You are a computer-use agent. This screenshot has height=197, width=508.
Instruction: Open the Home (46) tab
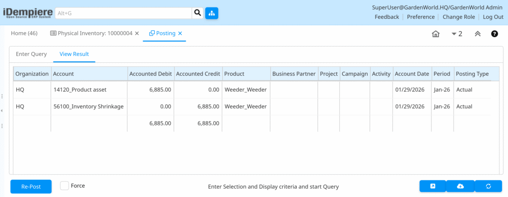point(24,33)
